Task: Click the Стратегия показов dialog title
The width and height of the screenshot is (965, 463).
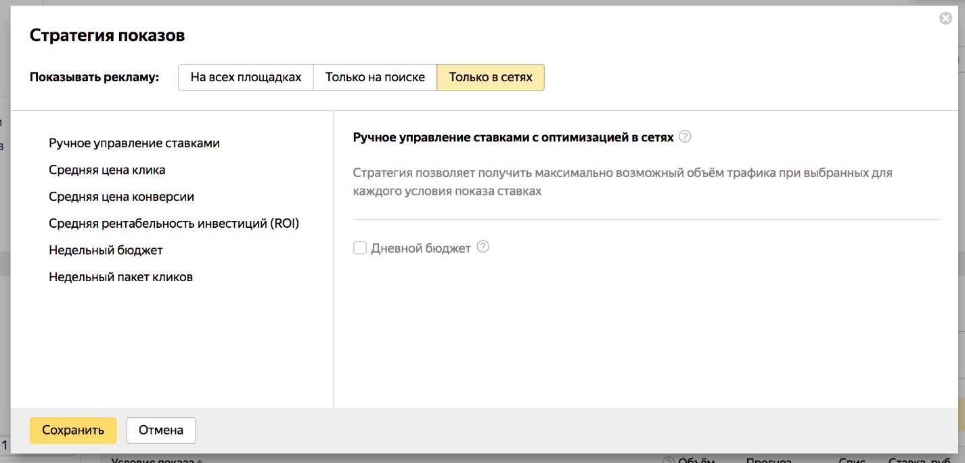Action: coord(107,36)
